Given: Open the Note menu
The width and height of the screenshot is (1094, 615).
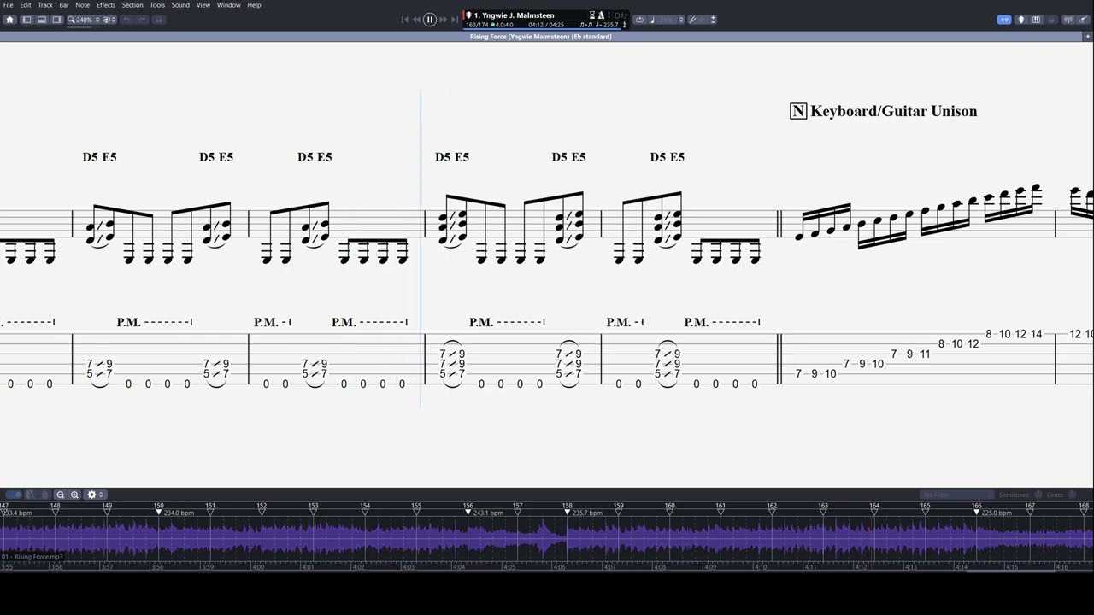Looking at the screenshot, I should [x=82, y=5].
